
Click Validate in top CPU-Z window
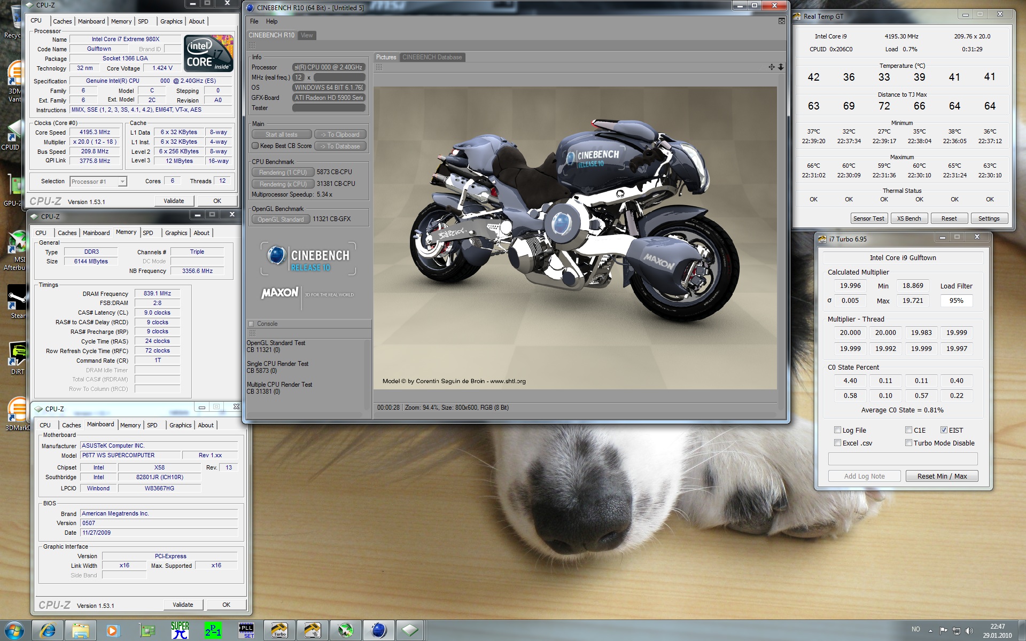pyautogui.click(x=174, y=201)
